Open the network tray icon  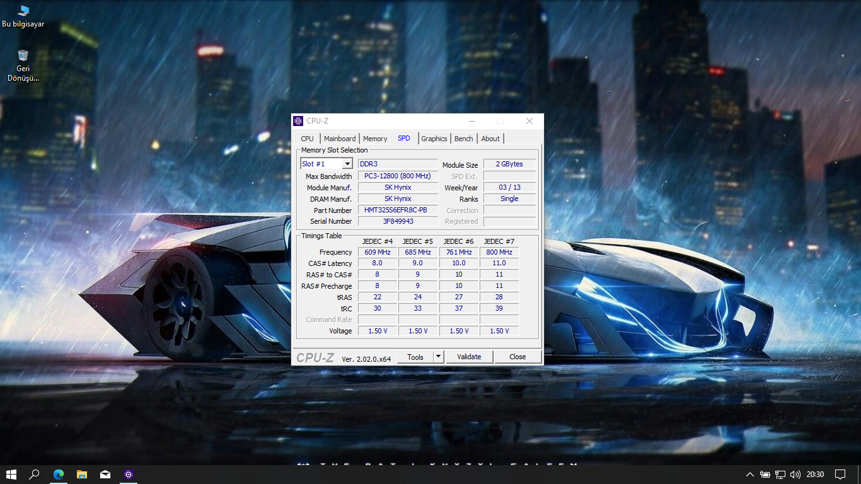780,475
